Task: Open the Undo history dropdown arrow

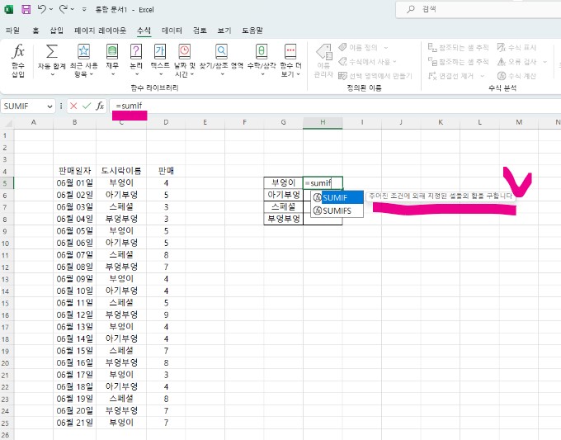Action: point(51,9)
